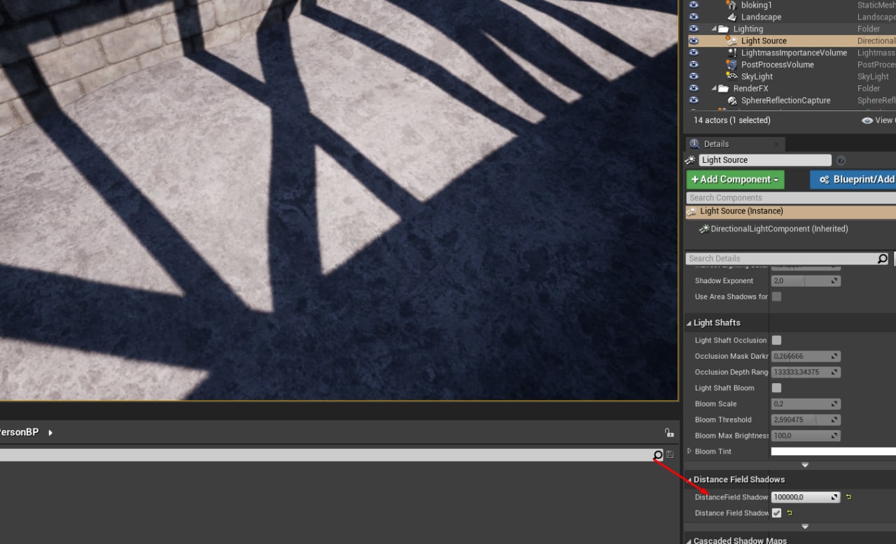Click the Bloom Tint white color swatch

(833, 452)
